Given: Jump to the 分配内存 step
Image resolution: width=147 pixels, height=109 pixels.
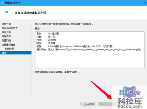Looking at the screenshot, I should coord(6,36).
